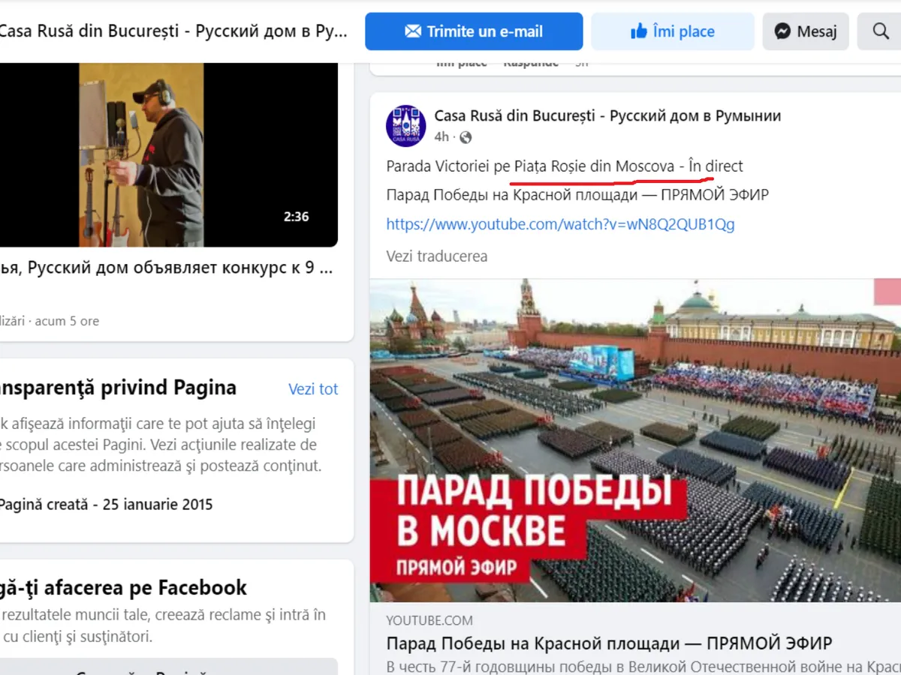901x675 pixels.
Task: Click the YOUTUBE.COM source label
Action: [x=429, y=620]
